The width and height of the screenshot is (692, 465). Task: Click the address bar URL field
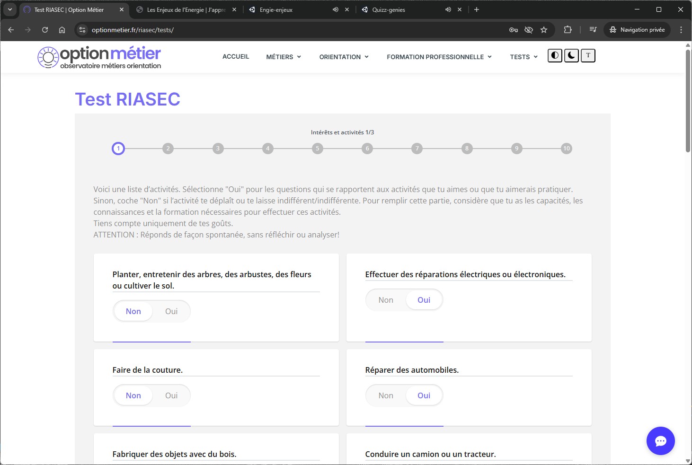[x=284, y=30]
